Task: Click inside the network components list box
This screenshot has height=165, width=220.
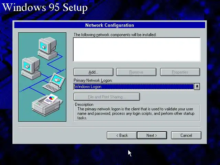Action: pos(137,49)
